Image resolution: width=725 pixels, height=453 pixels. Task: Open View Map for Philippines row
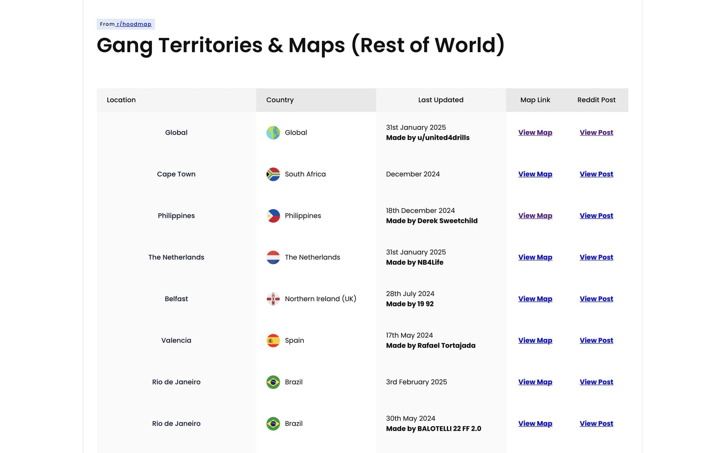[x=535, y=215]
